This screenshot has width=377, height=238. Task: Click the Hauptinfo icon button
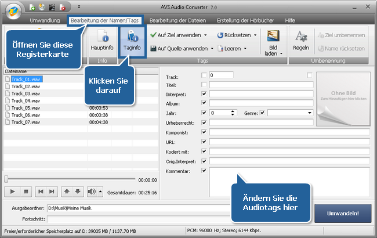pos(102,39)
